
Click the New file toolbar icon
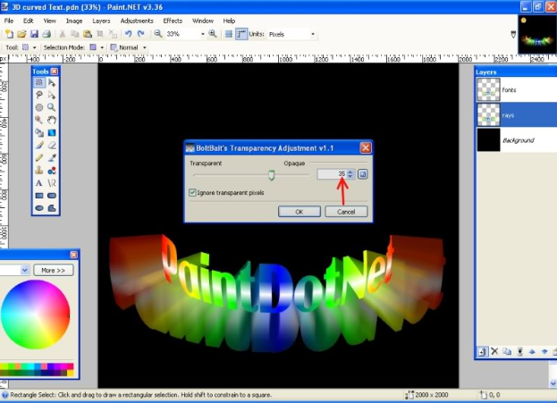click(10, 34)
